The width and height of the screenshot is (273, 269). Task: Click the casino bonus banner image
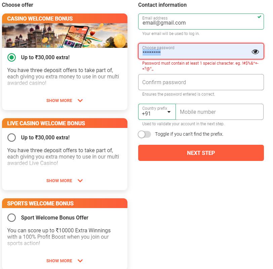pos(65,35)
